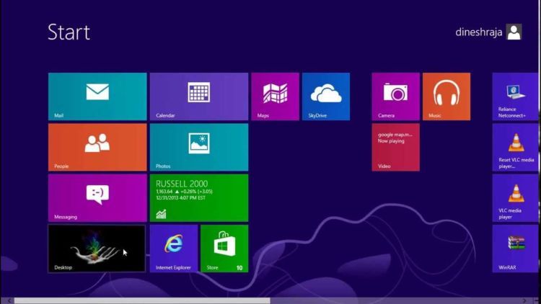
Task: Open the WinRAR tile
Action: click(x=515, y=249)
